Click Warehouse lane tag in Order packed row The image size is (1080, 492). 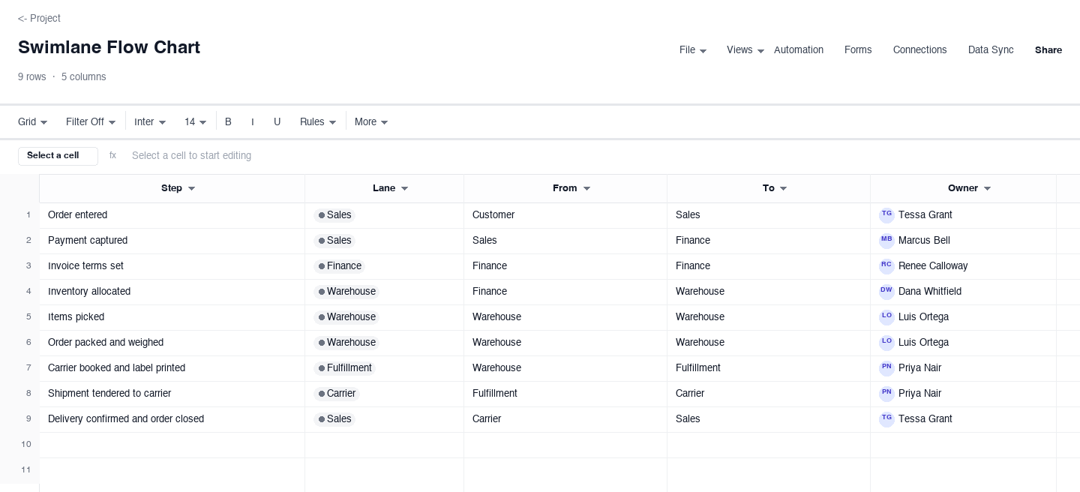346,343
